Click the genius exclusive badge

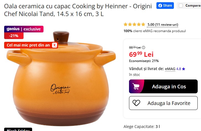(x=24, y=29)
